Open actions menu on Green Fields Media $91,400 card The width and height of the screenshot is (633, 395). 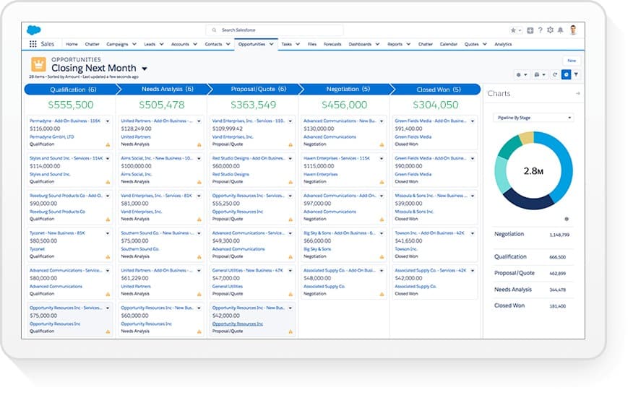[x=473, y=121]
